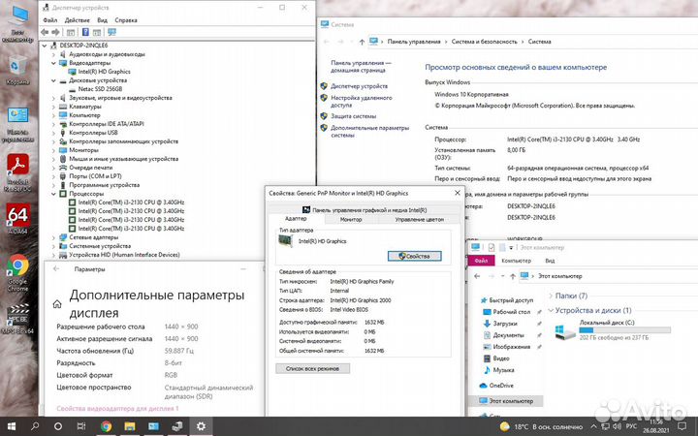Image resolution: width=698 pixels, height=436 pixels.
Task: Launch AIDA64 from the desktop
Action: pyautogui.click(x=16, y=218)
